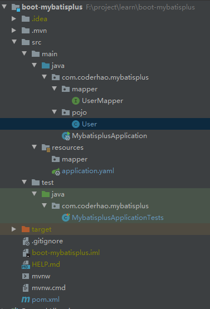This screenshot has height=309, width=210.
Task: Click the mapper package icon under main java
Action: pos(66,89)
